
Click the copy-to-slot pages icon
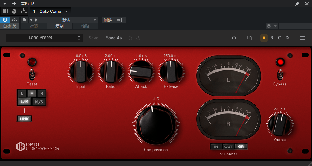(249, 38)
